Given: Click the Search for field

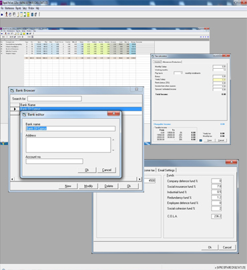Looking at the screenshot, I should (55, 99).
